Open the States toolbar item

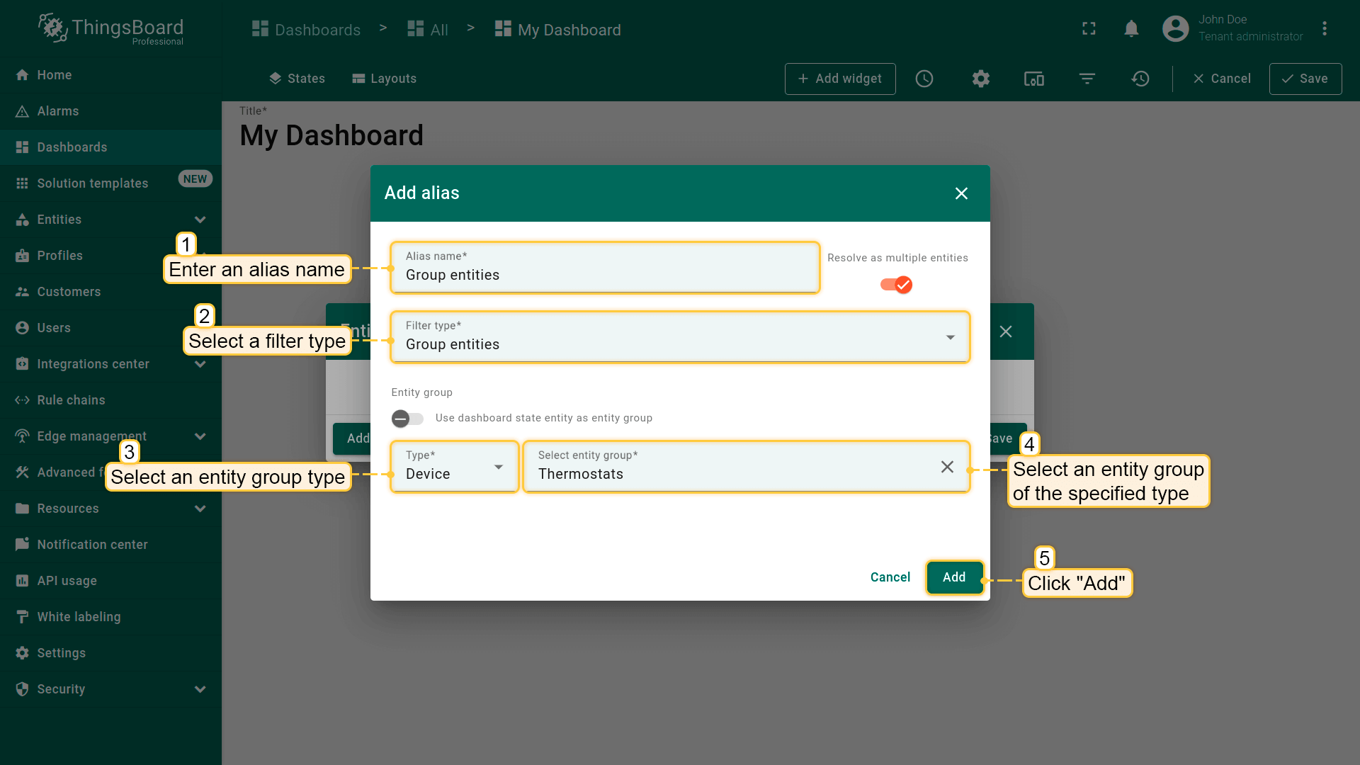tap(297, 79)
